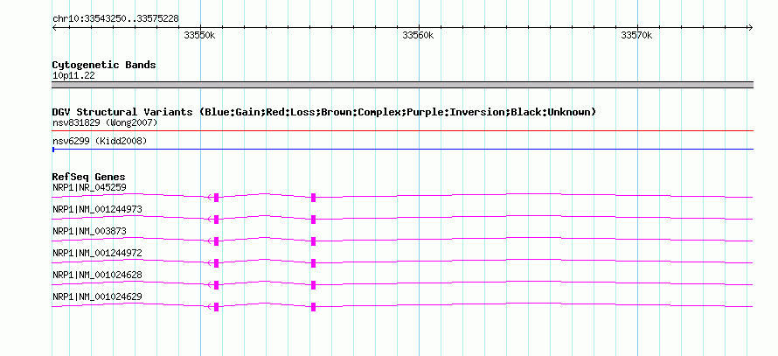Click the chr10:33543250..33575228 coordinate label

tap(115, 19)
